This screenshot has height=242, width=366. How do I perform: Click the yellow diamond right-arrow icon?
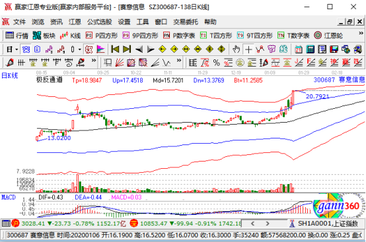coord(174,49)
